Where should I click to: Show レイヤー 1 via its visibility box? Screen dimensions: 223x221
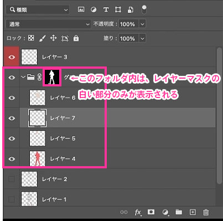pos(12,199)
